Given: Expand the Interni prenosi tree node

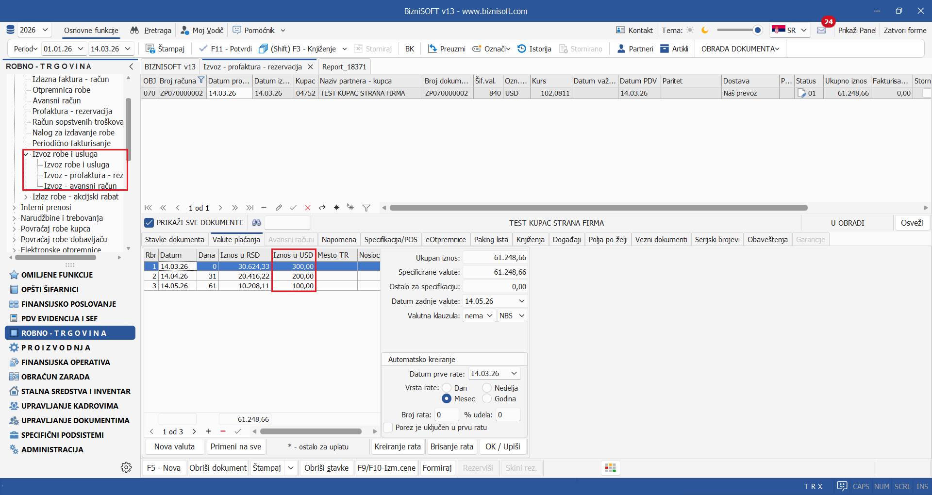Looking at the screenshot, I should (x=14, y=207).
